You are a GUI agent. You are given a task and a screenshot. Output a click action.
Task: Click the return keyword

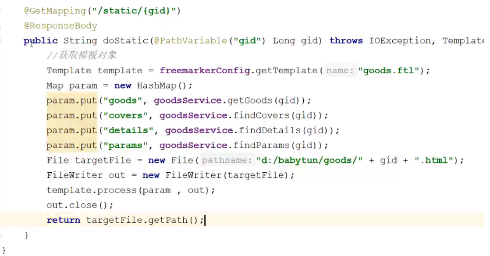click(64, 220)
